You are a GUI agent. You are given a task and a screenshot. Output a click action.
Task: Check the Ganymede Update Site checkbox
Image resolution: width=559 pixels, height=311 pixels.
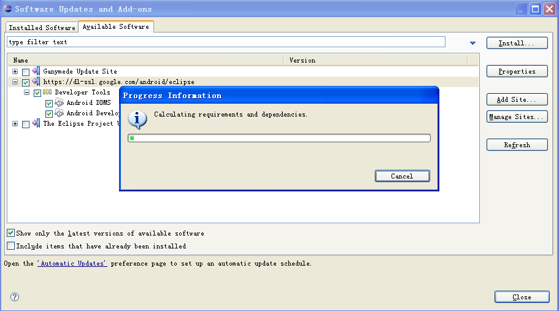coord(26,72)
